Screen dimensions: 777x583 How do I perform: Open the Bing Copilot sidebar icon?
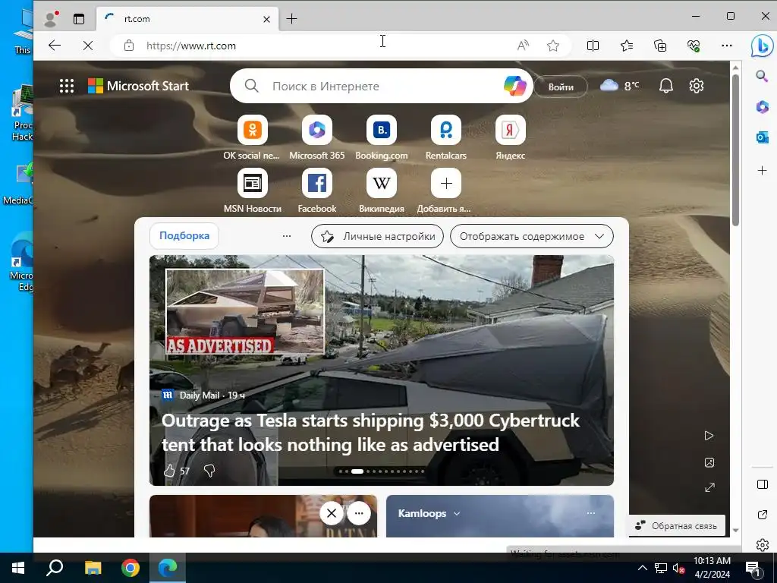point(762,46)
